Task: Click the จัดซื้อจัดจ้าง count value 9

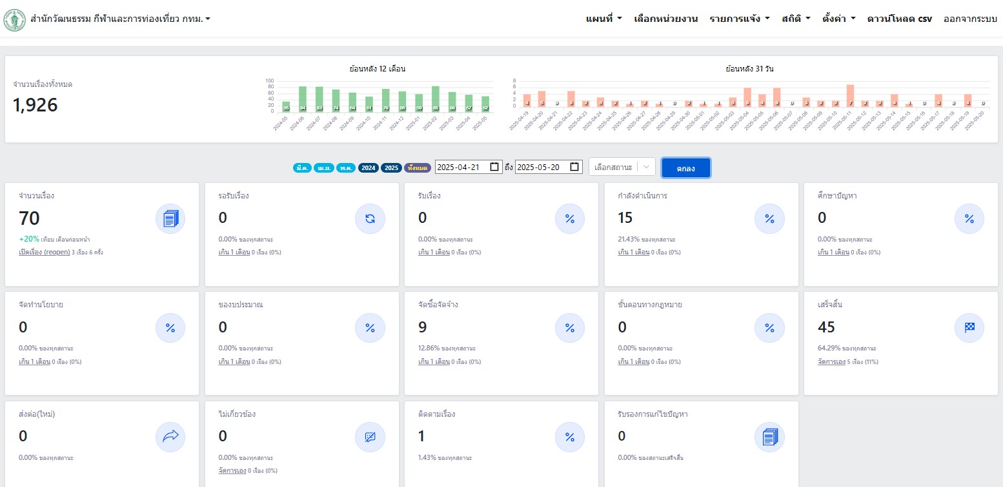Action: tap(423, 327)
